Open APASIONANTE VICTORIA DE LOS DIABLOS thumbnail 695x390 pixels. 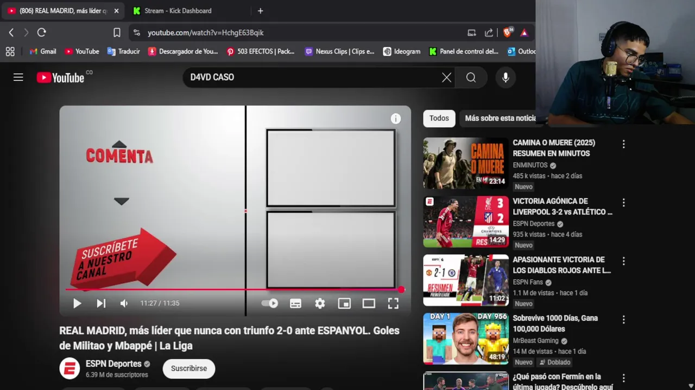pos(466,280)
